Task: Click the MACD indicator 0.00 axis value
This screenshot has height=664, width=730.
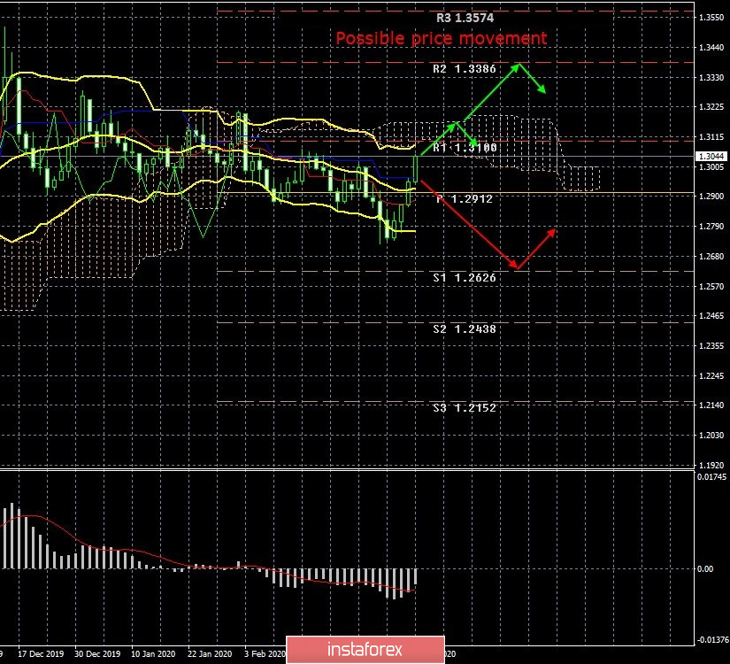Action: tap(704, 569)
